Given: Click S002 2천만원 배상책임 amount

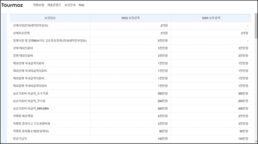Looking at the screenshot, I should pyautogui.click(x=163, y=116).
